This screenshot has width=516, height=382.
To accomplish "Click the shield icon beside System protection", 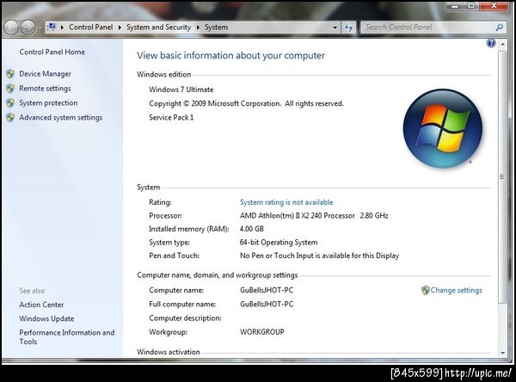I will point(10,103).
